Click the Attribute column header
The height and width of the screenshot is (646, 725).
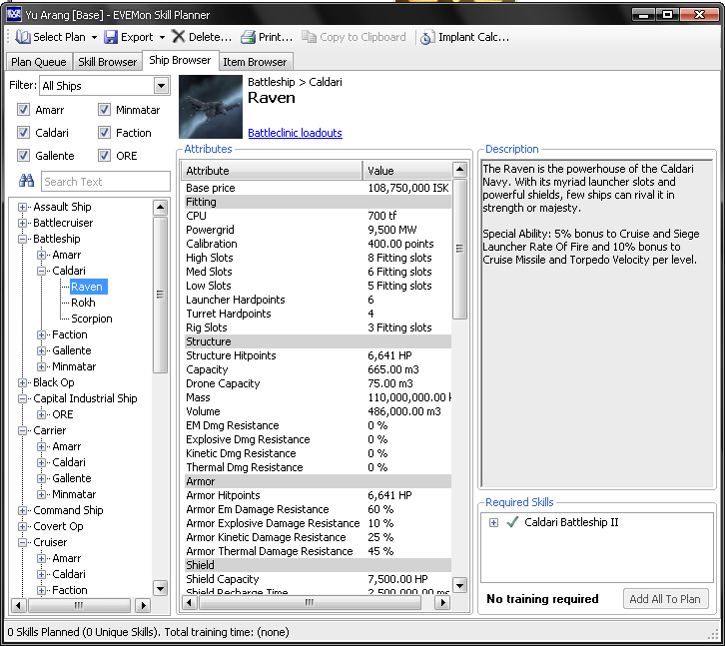click(272, 171)
